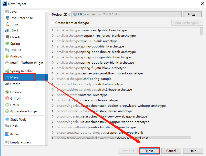Select Anteros-Archetype row
The height and width of the screenshot is (156, 206).
pos(126,95)
